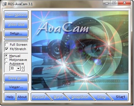
Task: Choose the Burst capture tab
Action: click(x=58, y=97)
